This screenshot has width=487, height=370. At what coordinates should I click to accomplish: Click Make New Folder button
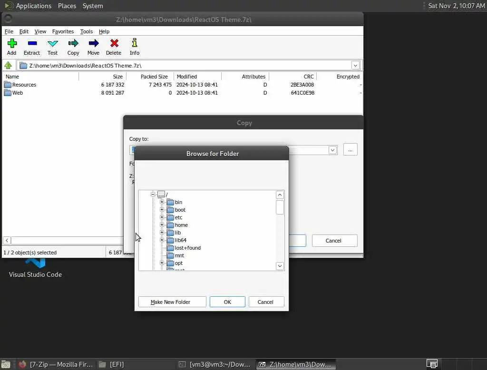[x=172, y=302]
